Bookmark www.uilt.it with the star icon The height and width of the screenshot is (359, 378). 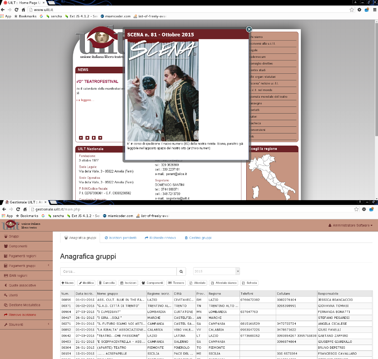(x=352, y=10)
